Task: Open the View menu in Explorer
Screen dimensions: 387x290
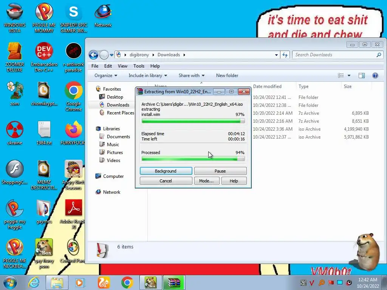Action: [x=122, y=66]
